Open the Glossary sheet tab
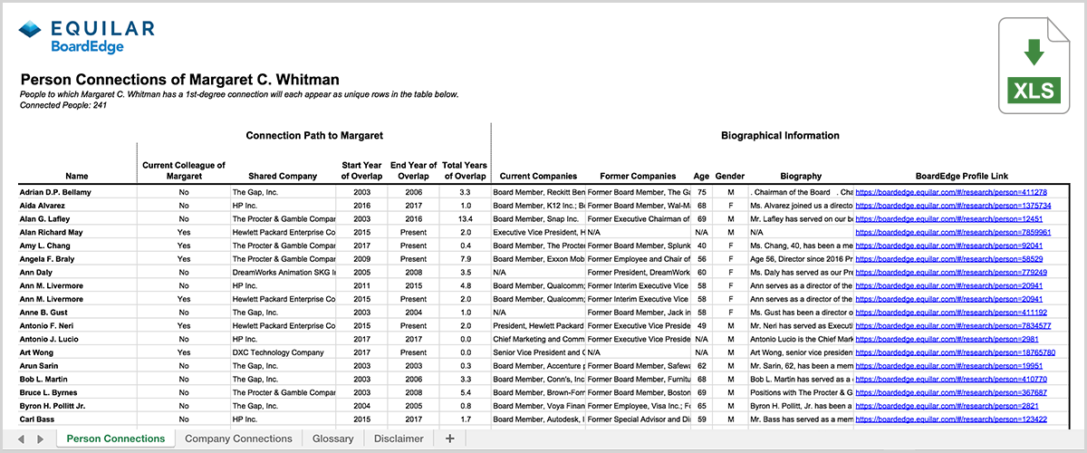 tap(332, 439)
